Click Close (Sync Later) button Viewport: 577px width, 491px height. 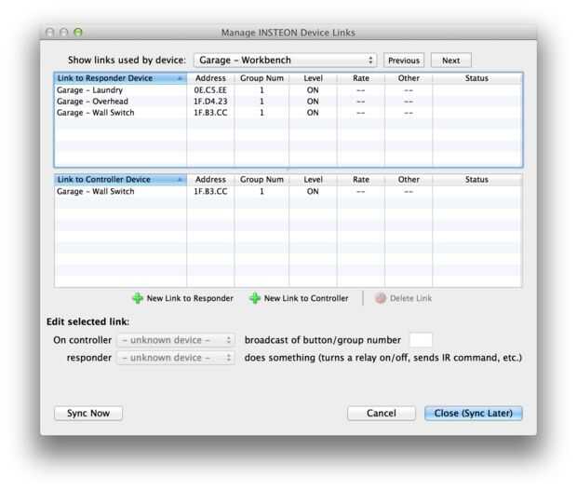473,414
